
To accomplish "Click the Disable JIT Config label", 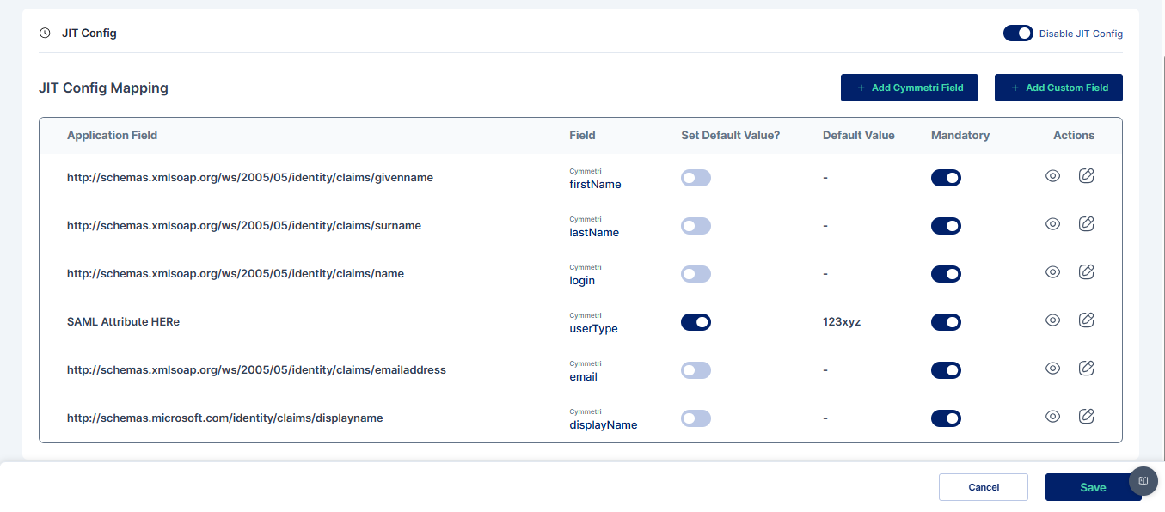I will 1081,34.
